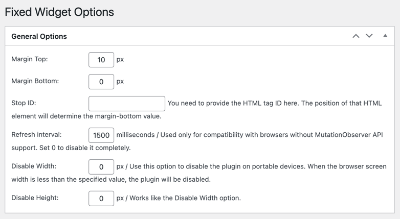
Task: Click the Disable Height label
Action: [35, 198]
